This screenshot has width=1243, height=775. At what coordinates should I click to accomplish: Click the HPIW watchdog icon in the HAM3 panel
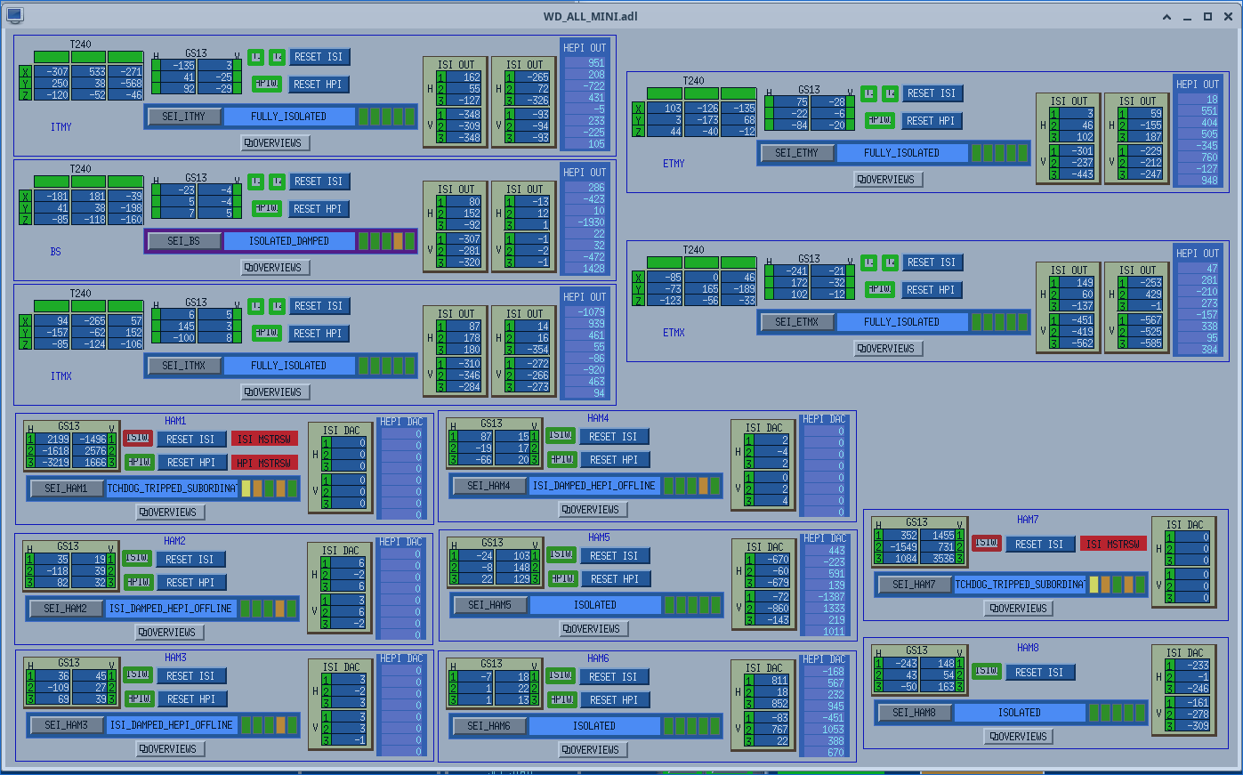(138, 698)
